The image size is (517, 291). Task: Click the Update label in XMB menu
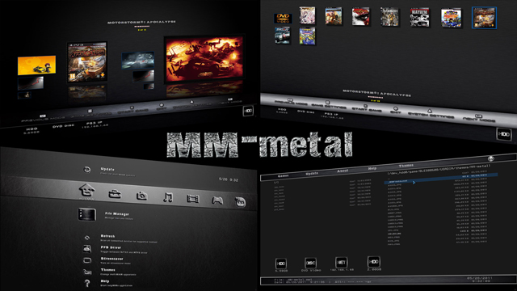point(107,169)
